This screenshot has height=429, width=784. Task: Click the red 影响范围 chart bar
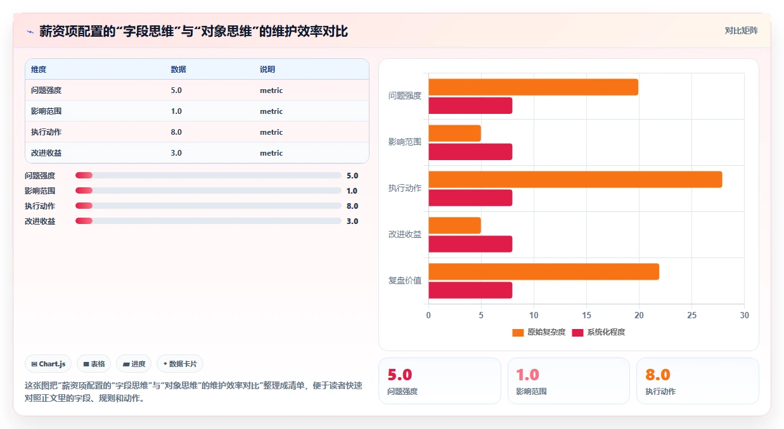(x=470, y=152)
